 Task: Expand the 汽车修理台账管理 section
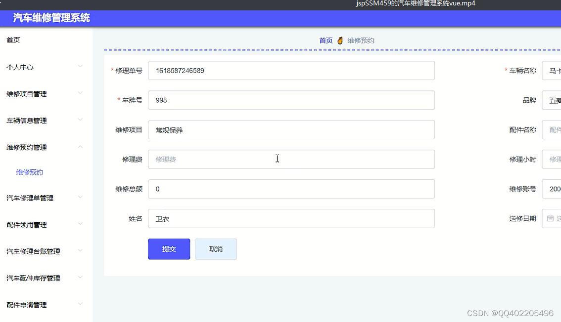45,251
